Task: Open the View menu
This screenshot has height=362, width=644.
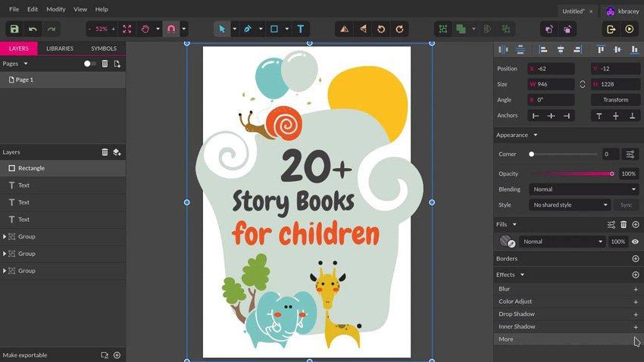Action: pos(80,9)
